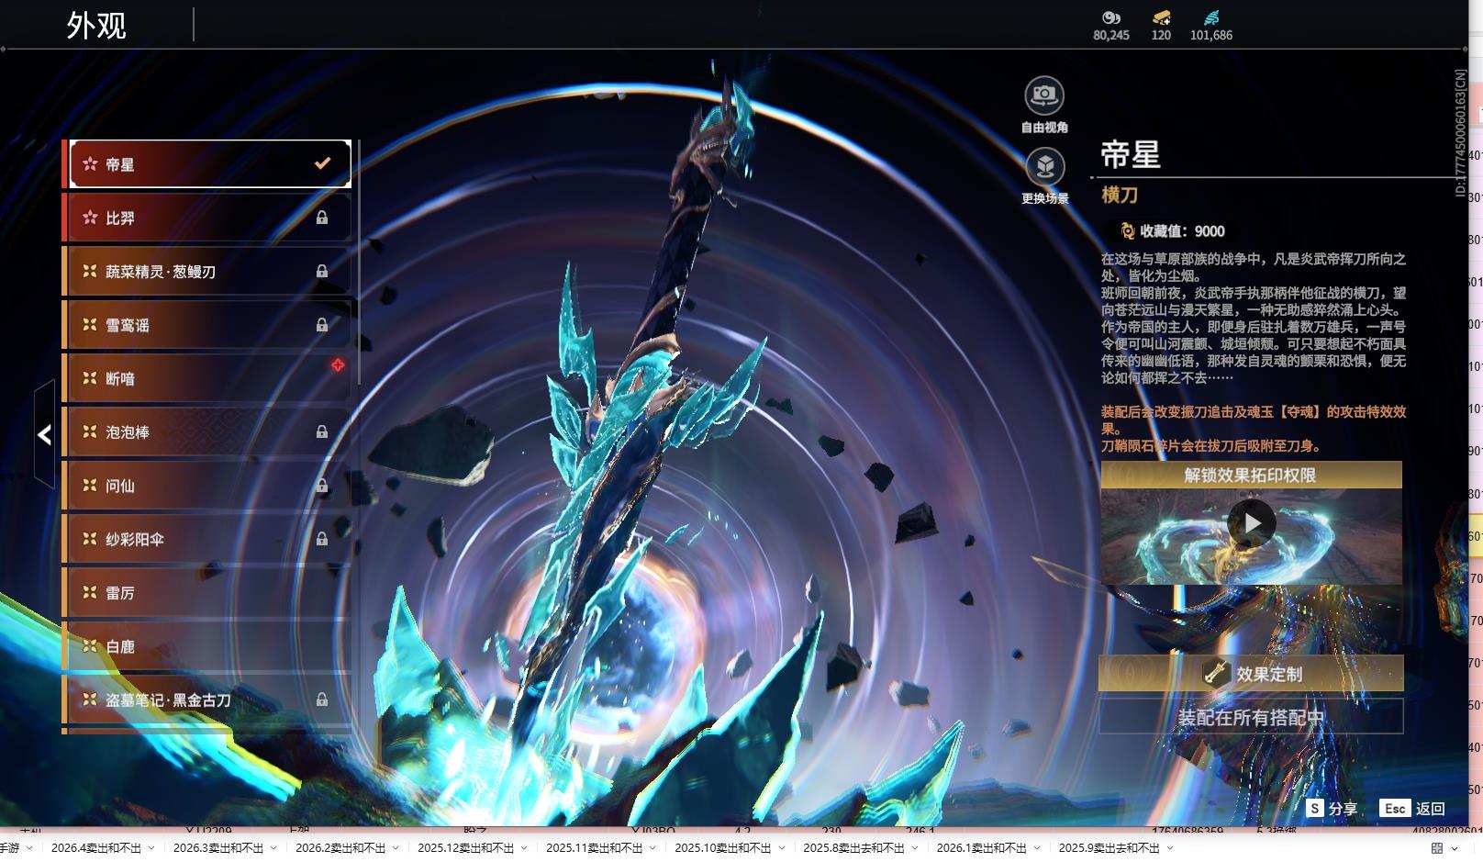Click the lock icon on 蔬菜精灵·葱鳗刃
The image size is (1483, 862).
(322, 271)
